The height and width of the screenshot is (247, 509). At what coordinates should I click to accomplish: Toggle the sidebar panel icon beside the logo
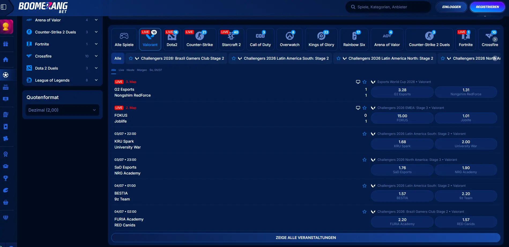coord(3,7)
